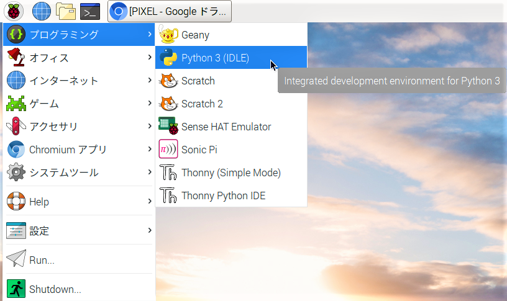The height and width of the screenshot is (301, 507).
Task: Expand the アクセサリ submenu arrow
Action: [149, 126]
